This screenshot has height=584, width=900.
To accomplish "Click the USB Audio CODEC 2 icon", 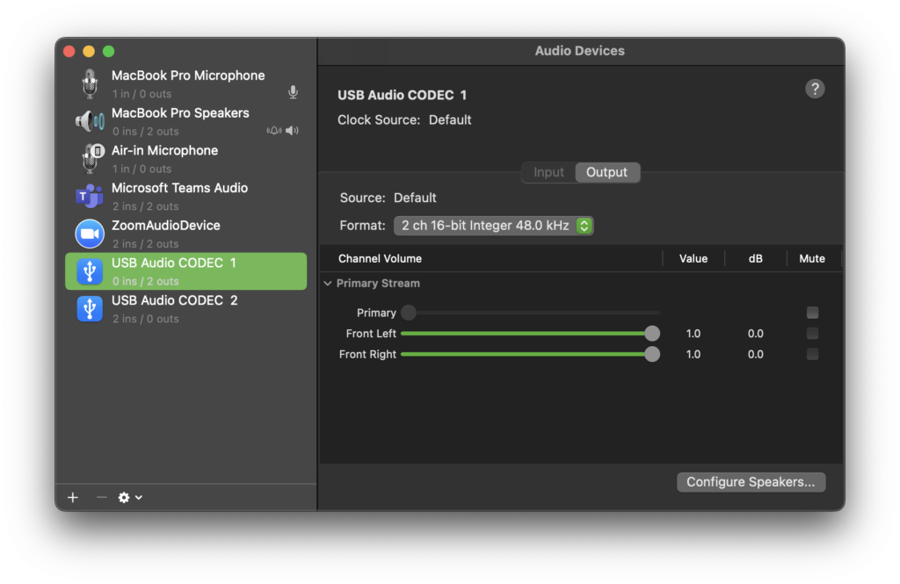I will tap(90, 309).
